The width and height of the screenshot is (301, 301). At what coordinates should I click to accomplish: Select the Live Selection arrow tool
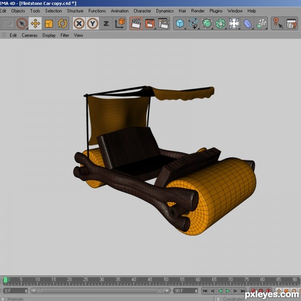point(22,24)
